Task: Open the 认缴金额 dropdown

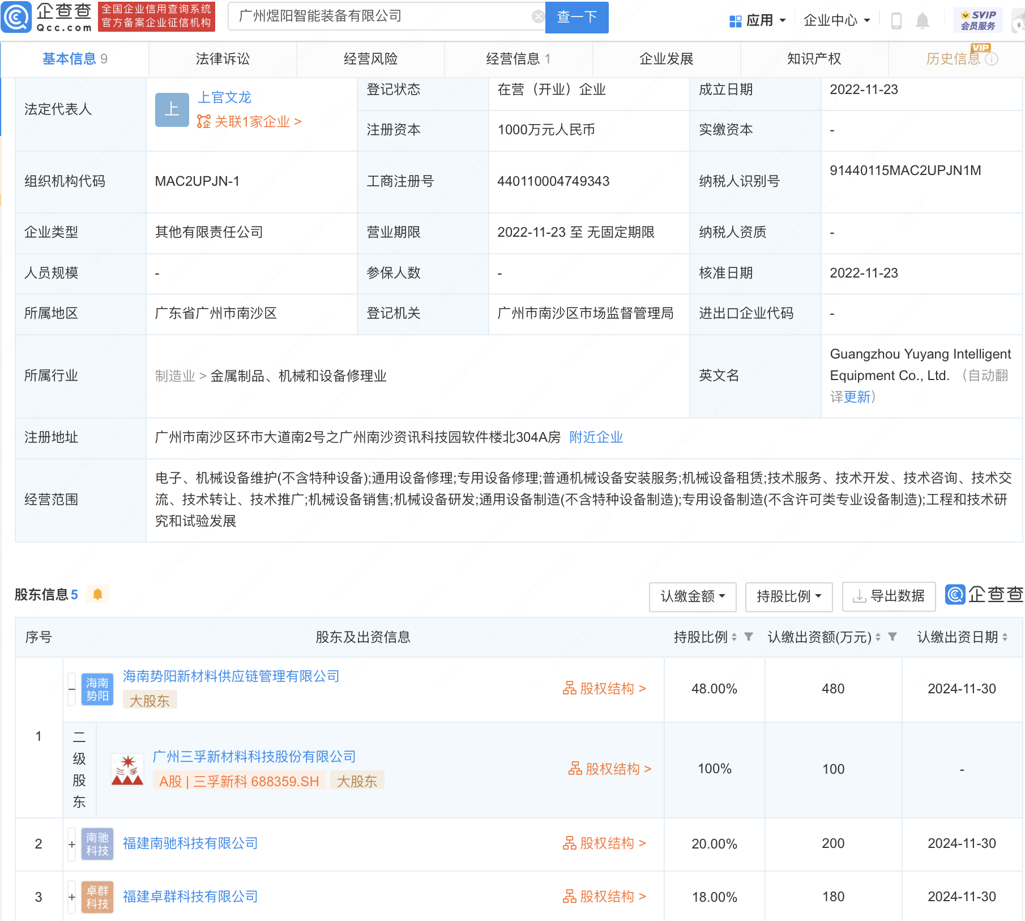Action: [x=693, y=596]
